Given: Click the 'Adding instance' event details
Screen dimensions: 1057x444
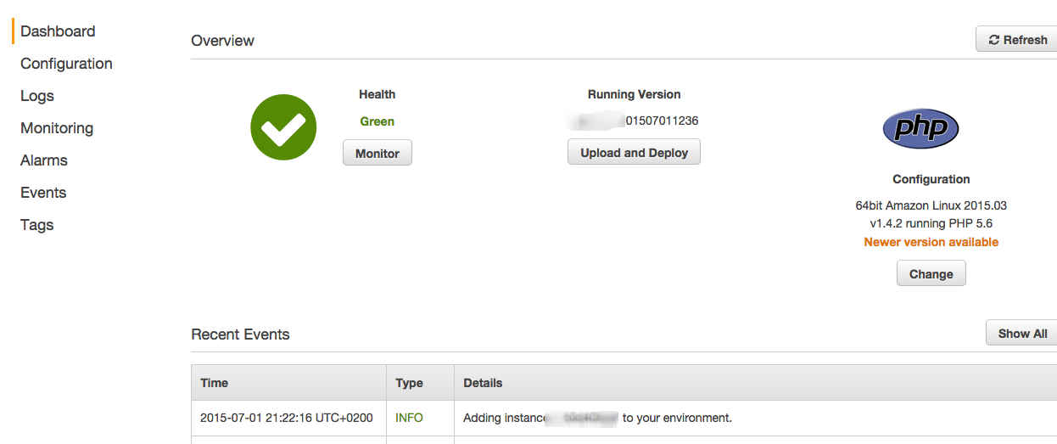Looking at the screenshot, I should (x=597, y=418).
